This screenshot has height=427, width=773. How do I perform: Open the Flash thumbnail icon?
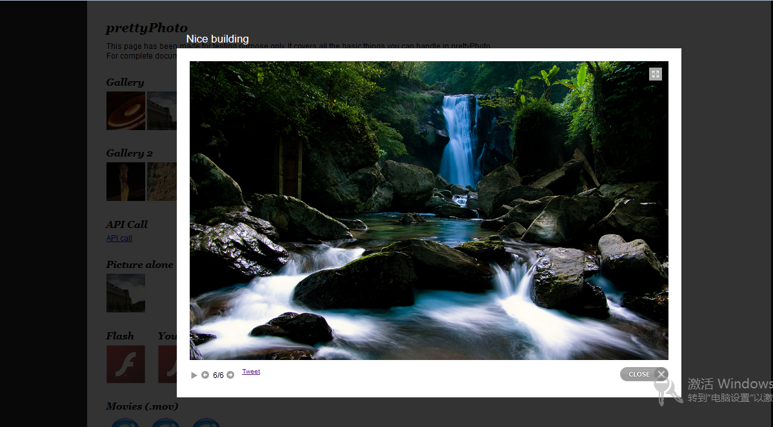[126, 364]
